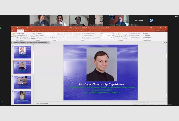Image resolution: width=179 pixels, height=121 pixels.
Task: Select slide 5 thumbnail in panel
Action: click(22, 97)
